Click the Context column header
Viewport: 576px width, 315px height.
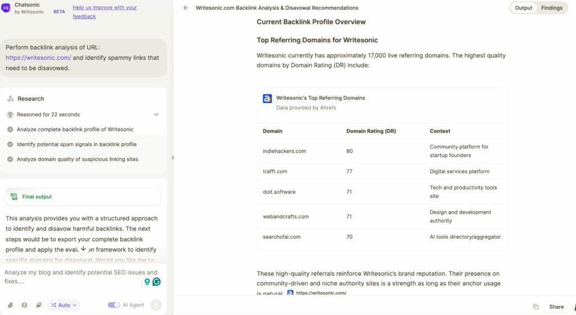(x=440, y=131)
